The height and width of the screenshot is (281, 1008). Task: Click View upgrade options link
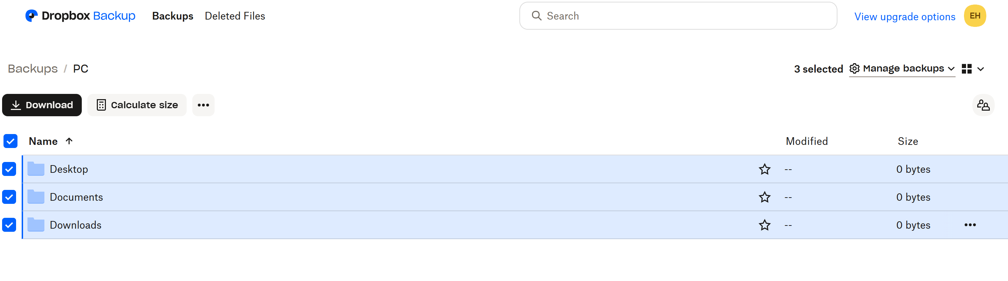(905, 17)
